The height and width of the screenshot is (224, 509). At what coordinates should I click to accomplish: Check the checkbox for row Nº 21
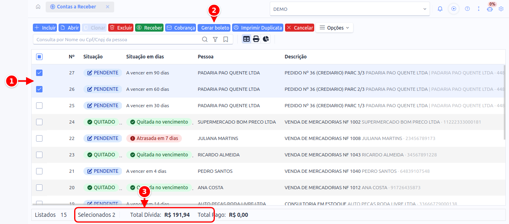point(39,171)
